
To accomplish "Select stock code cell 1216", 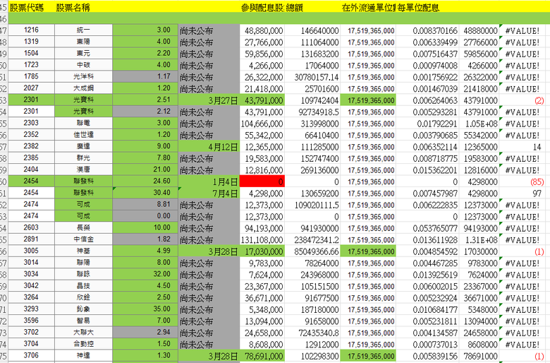I will 31,30.
